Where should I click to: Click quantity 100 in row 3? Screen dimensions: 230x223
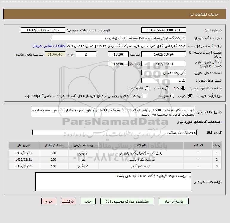(53, 166)
